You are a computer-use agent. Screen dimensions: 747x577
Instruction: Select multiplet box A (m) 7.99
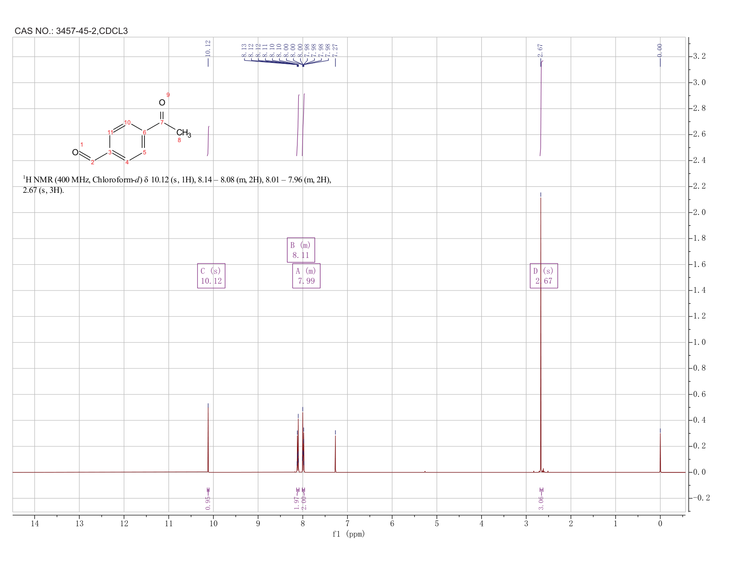click(306, 276)
